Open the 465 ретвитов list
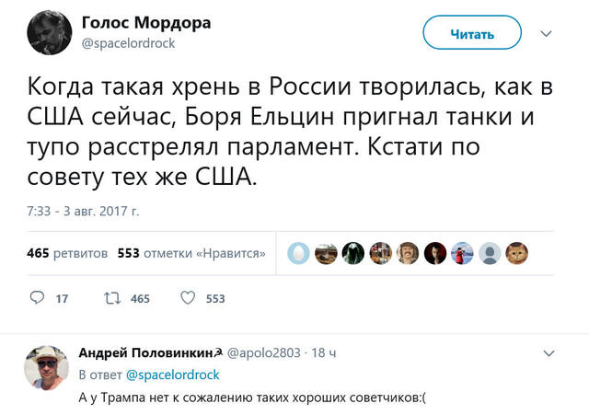589x415 pixels. [67, 252]
